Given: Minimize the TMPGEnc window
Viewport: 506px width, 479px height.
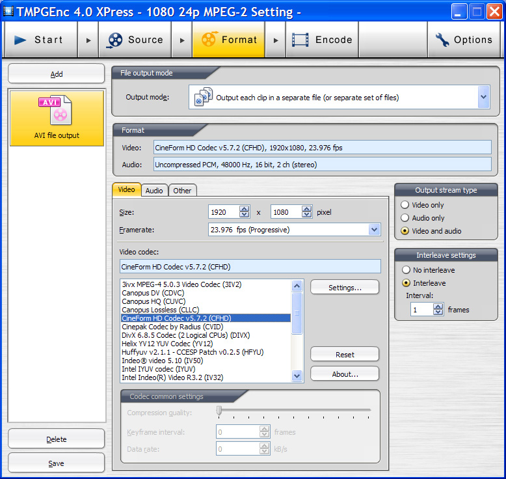Looking at the screenshot, I should (x=459, y=12).
